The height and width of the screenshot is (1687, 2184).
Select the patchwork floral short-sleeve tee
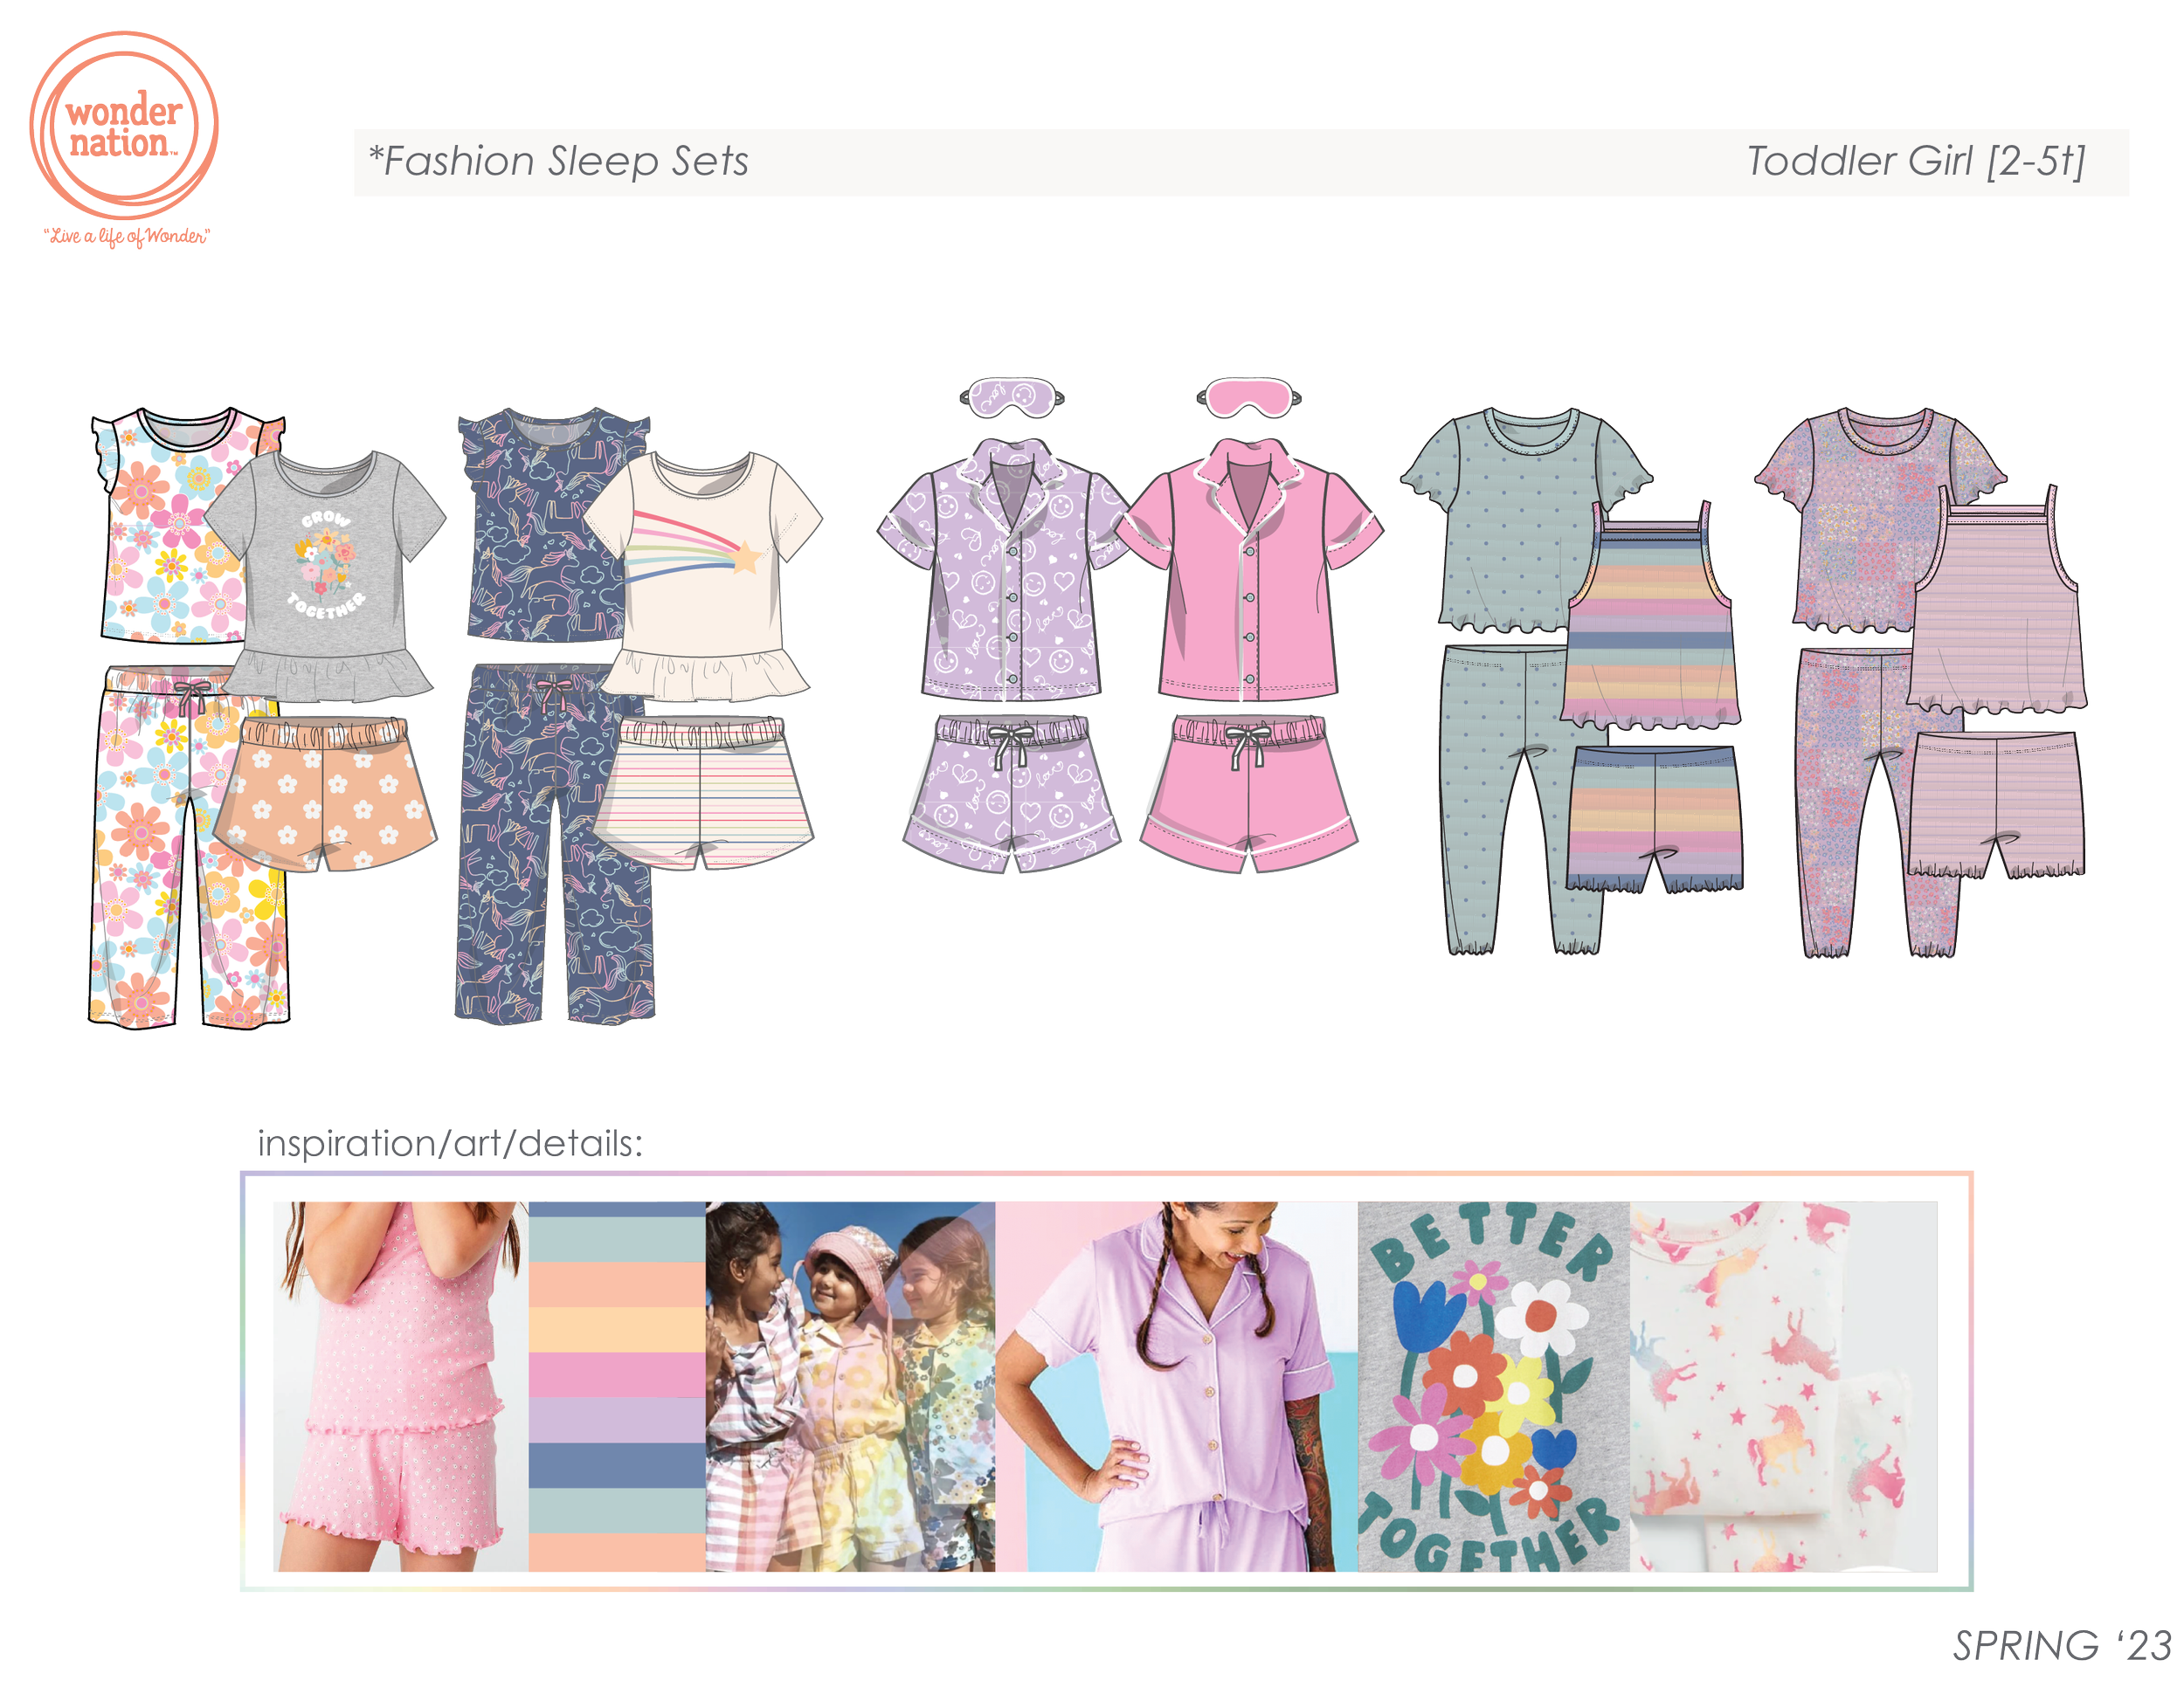coord(1860,520)
